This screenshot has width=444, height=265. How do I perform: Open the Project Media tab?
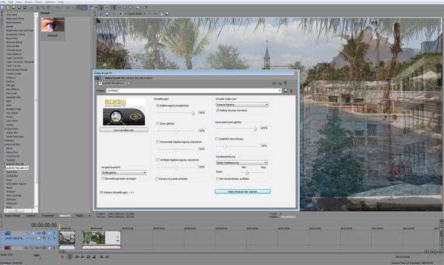click(x=13, y=215)
